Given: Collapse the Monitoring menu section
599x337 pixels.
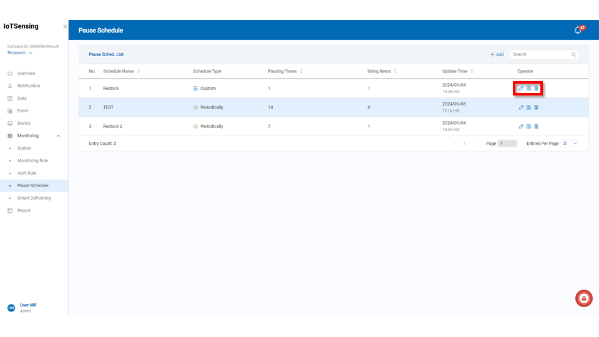Looking at the screenshot, I should coord(58,135).
